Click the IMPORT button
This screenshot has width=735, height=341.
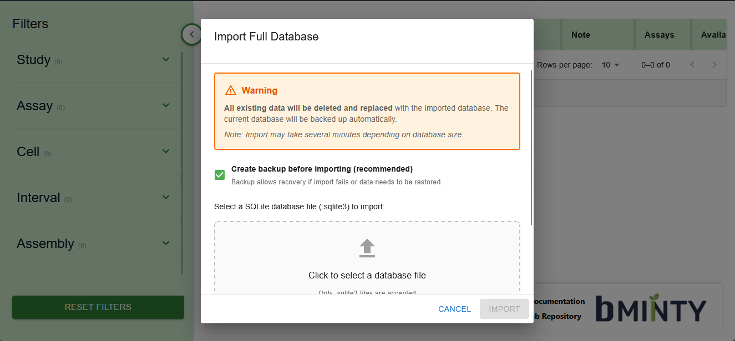[504, 309]
